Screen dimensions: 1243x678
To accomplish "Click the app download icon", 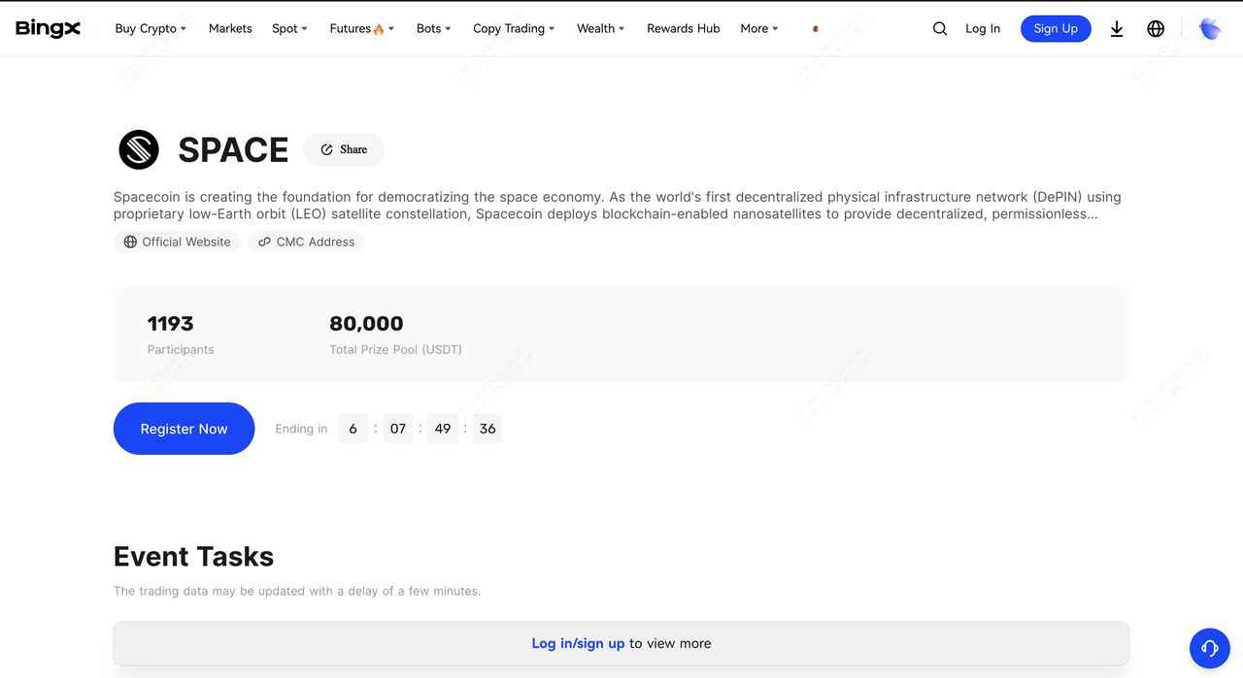I will tap(1117, 29).
